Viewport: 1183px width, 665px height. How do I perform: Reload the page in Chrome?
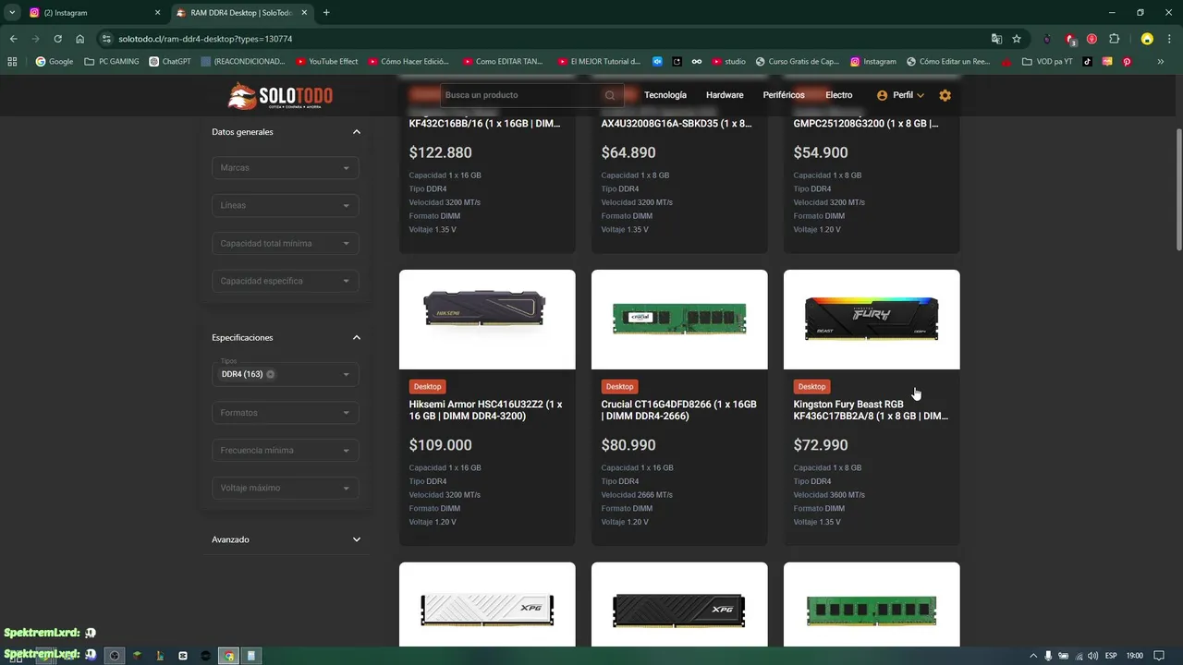click(x=57, y=39)
